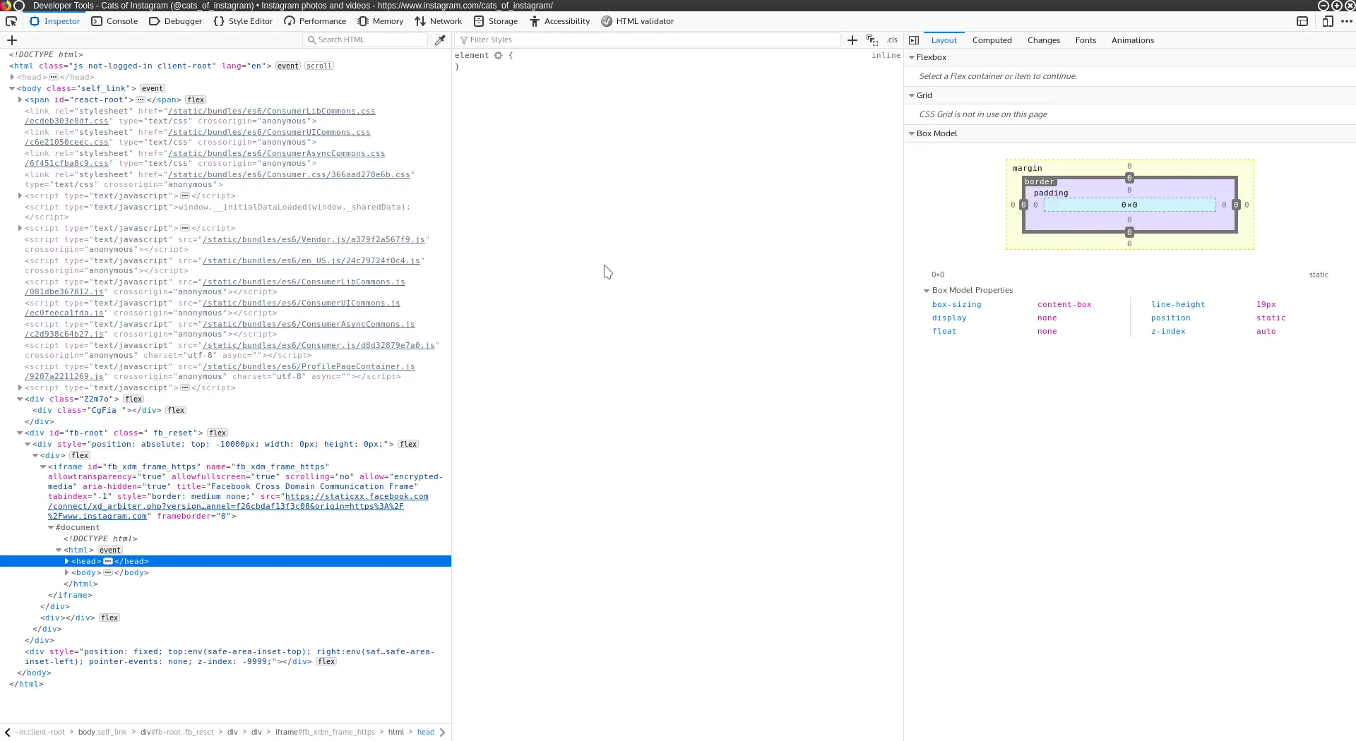This screenshot has height=741, width=1356.
Task: Toggle flex badge on position absolute div
Action: point(408,444)
